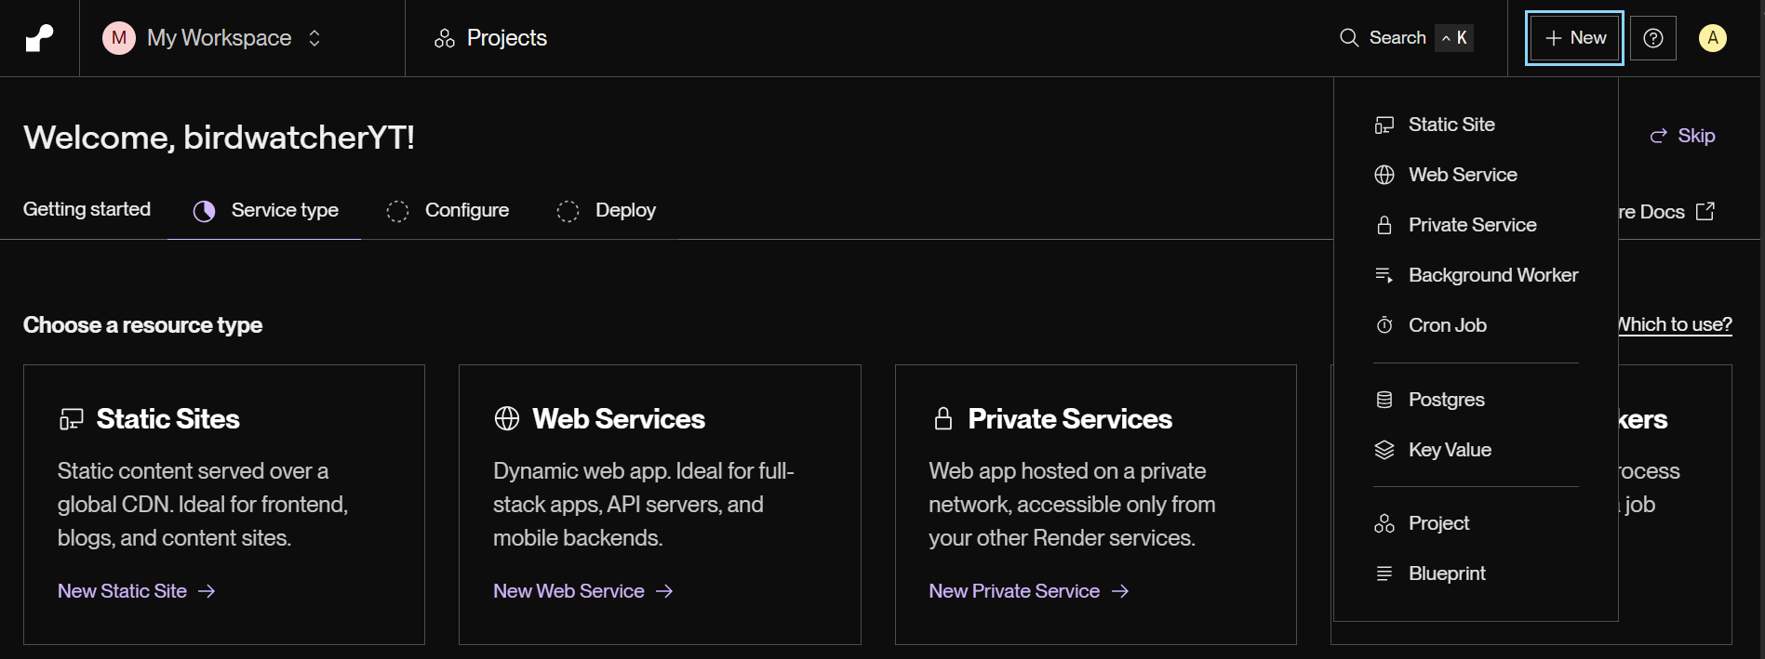Open the Deploy step

(x=607, y=211)
